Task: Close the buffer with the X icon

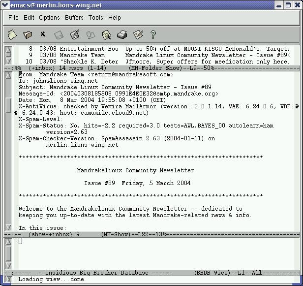Action: [43, 34]
